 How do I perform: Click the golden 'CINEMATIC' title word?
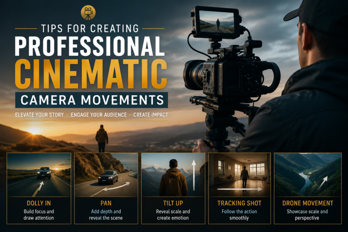(91, 74)
